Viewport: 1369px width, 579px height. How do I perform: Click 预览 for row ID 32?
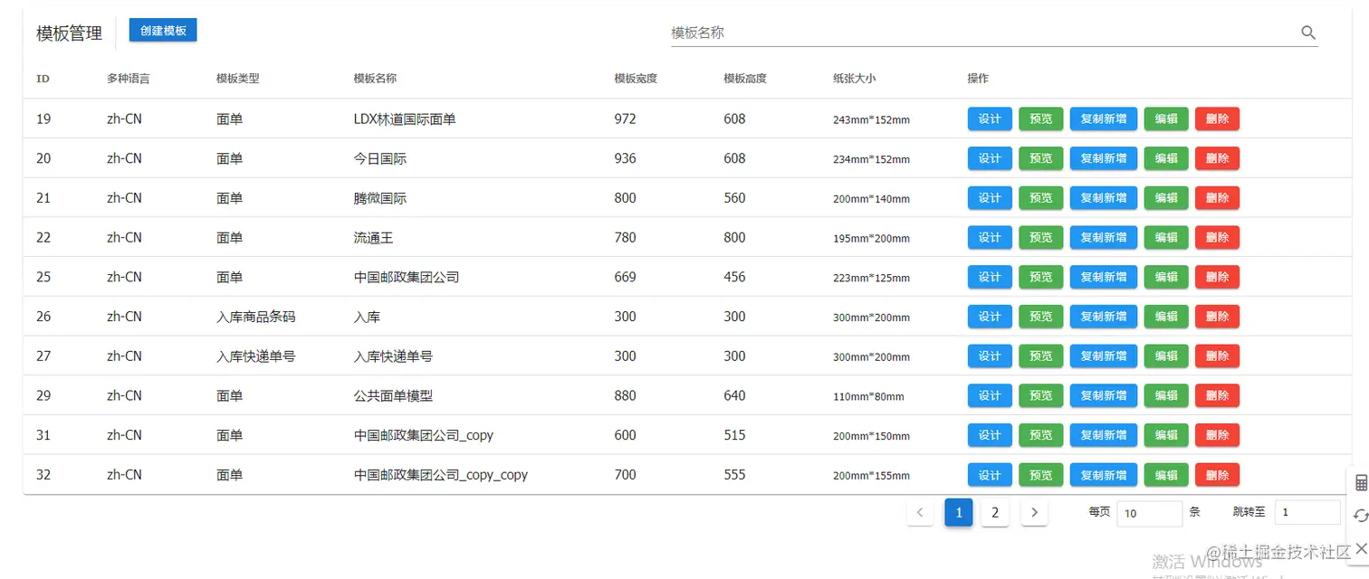(1041, 475)
